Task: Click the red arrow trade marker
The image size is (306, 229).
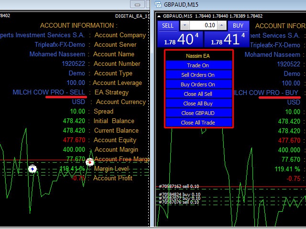Action: pyautogui.click(x=90, y=162)
